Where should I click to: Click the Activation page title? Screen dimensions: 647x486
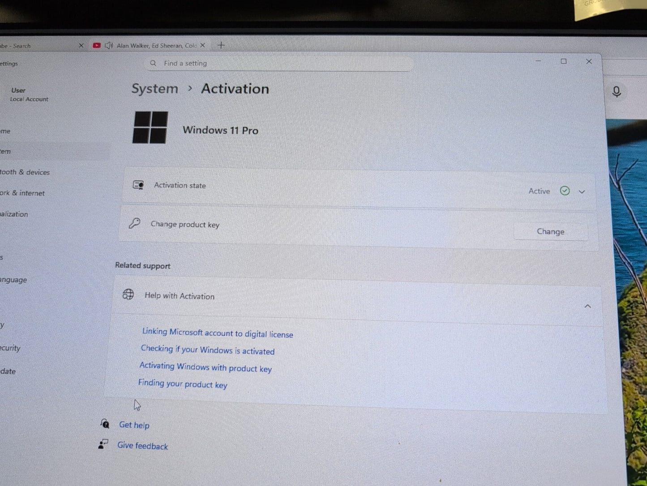(x=235, y=89)
